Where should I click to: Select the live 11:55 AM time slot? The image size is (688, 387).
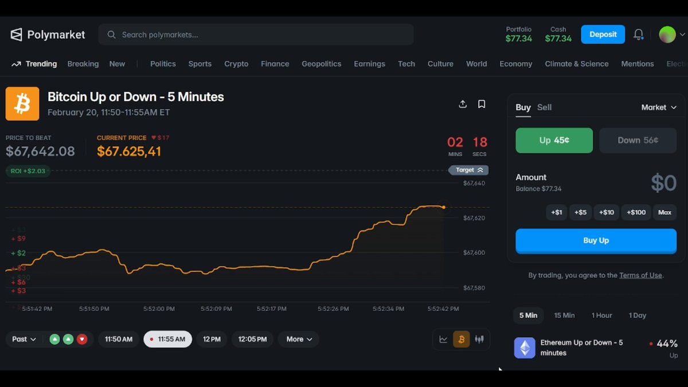tap(167, 339)
